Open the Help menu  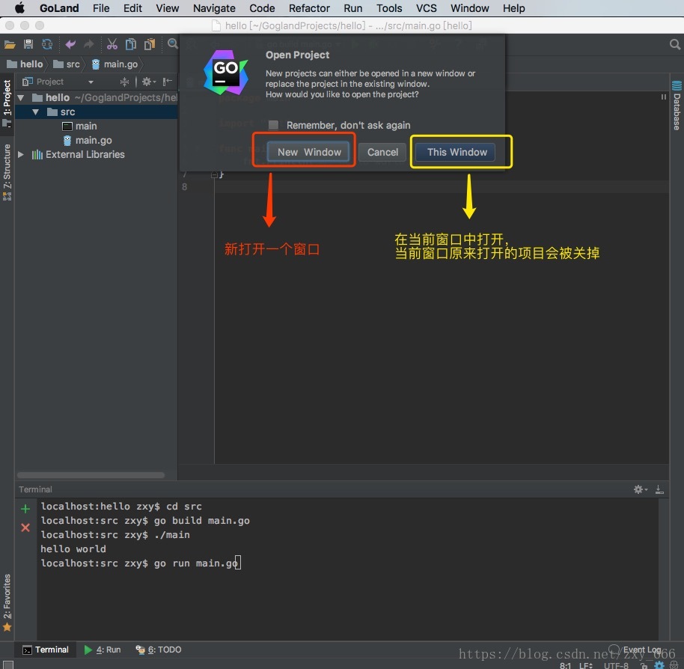513,8
